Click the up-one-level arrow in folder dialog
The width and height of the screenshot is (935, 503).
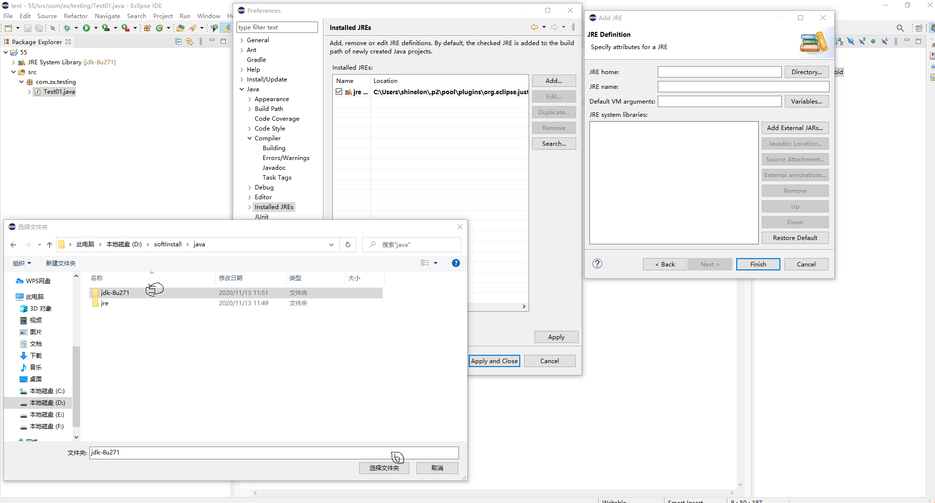point(50,244)
